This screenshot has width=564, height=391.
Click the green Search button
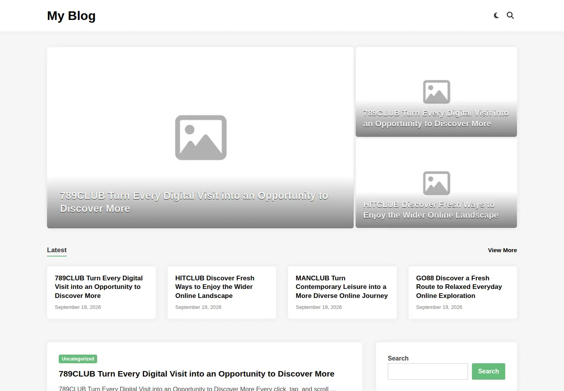point(488,371)
